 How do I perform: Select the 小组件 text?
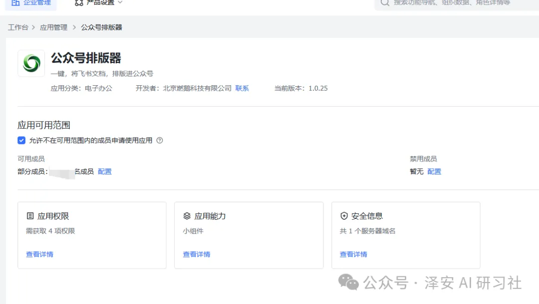[193, 231]
